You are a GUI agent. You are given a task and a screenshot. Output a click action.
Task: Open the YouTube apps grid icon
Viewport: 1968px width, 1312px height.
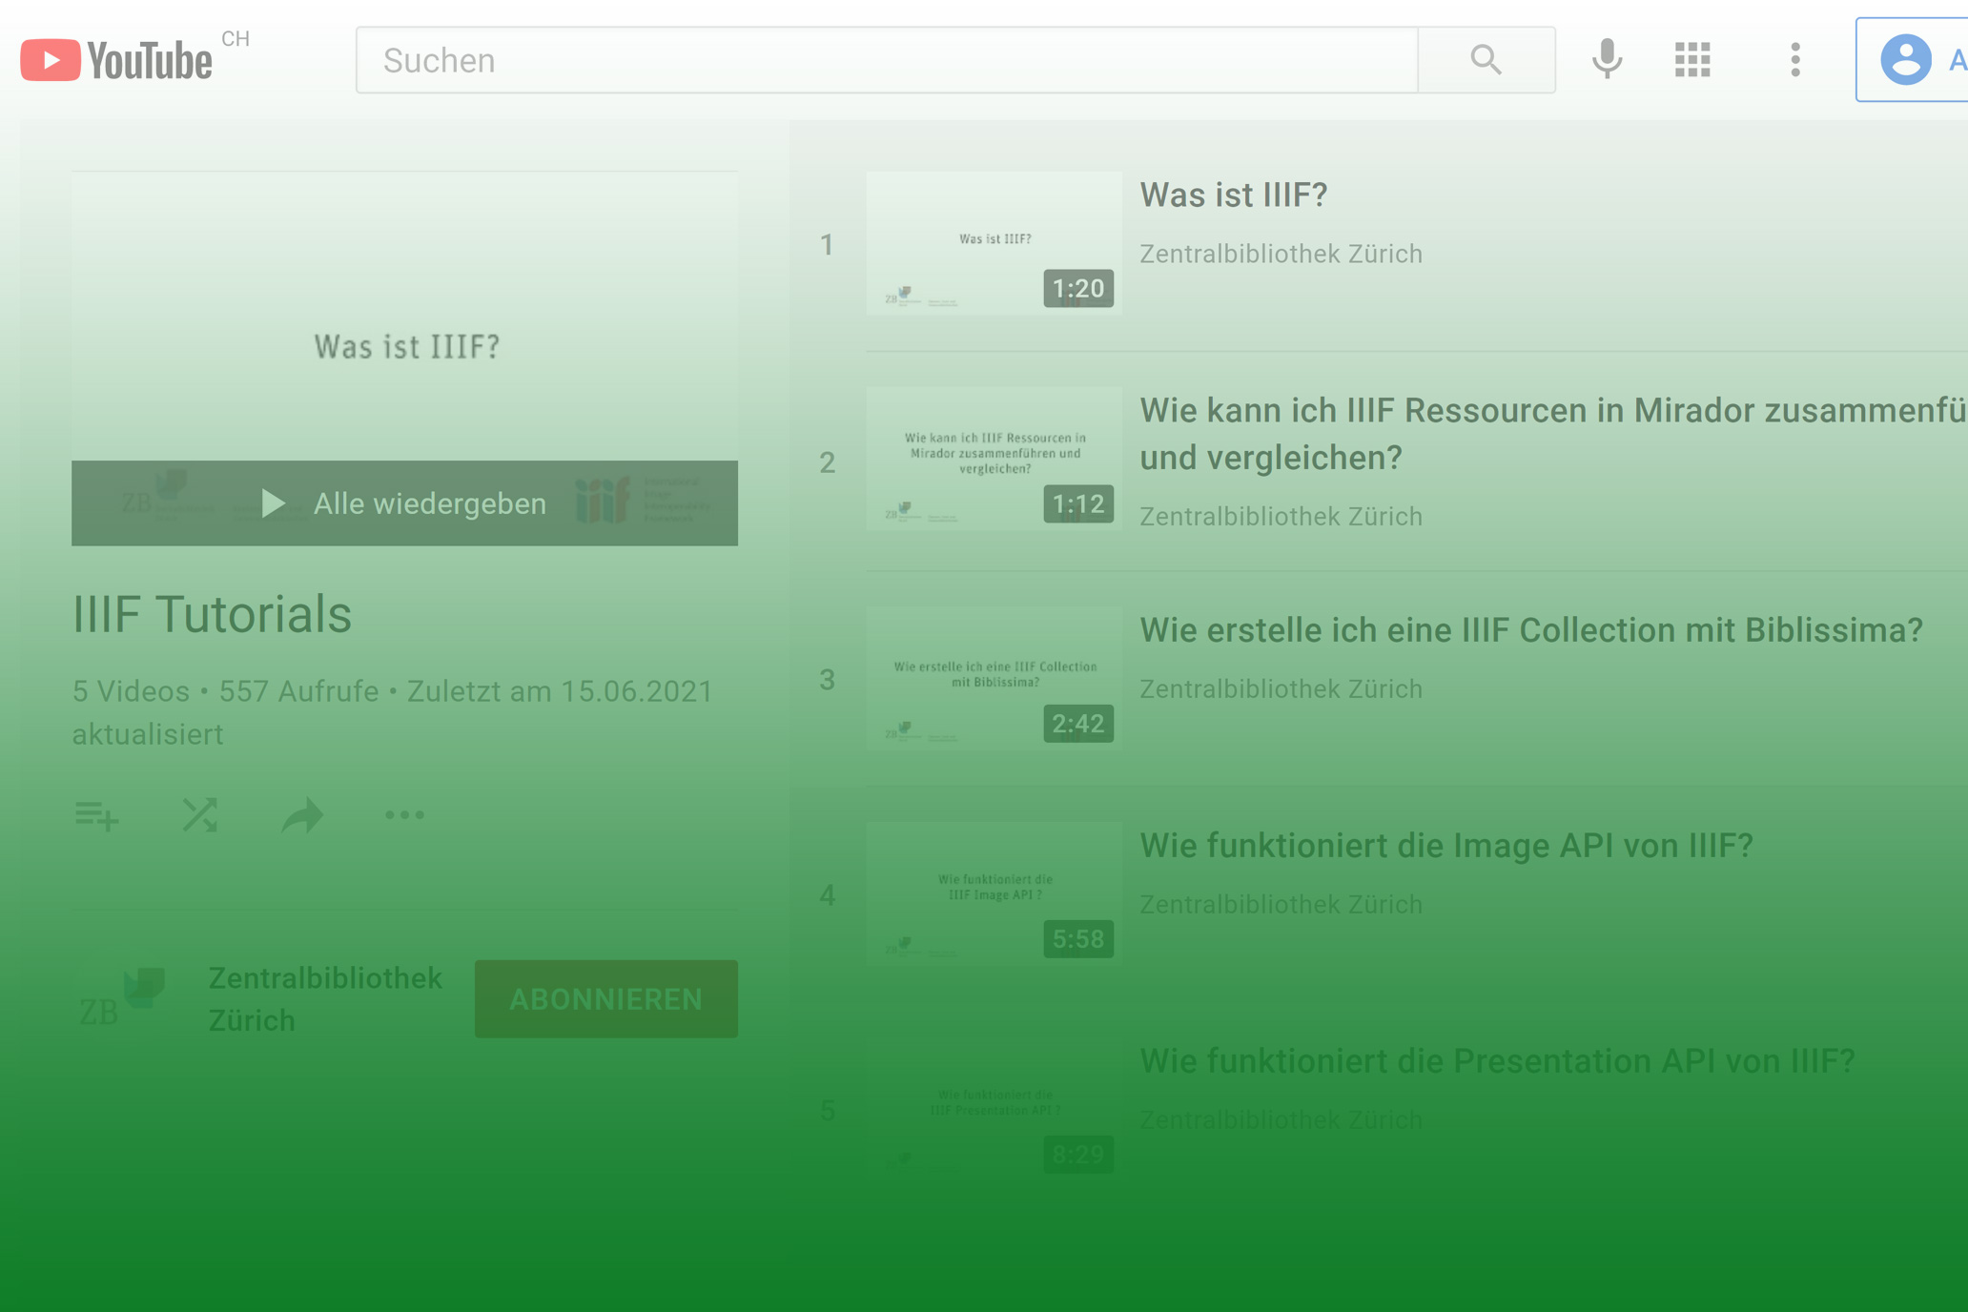click(x=1692, y=59)
